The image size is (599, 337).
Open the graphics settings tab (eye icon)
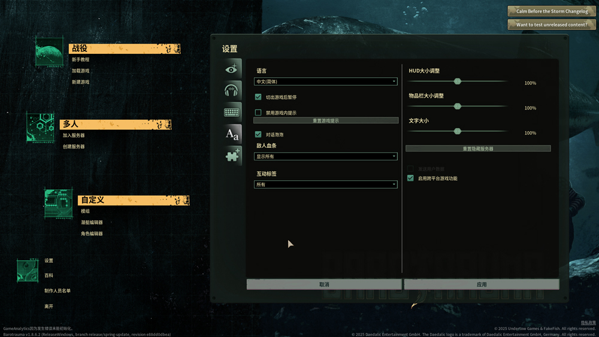(x=232, y=69)
